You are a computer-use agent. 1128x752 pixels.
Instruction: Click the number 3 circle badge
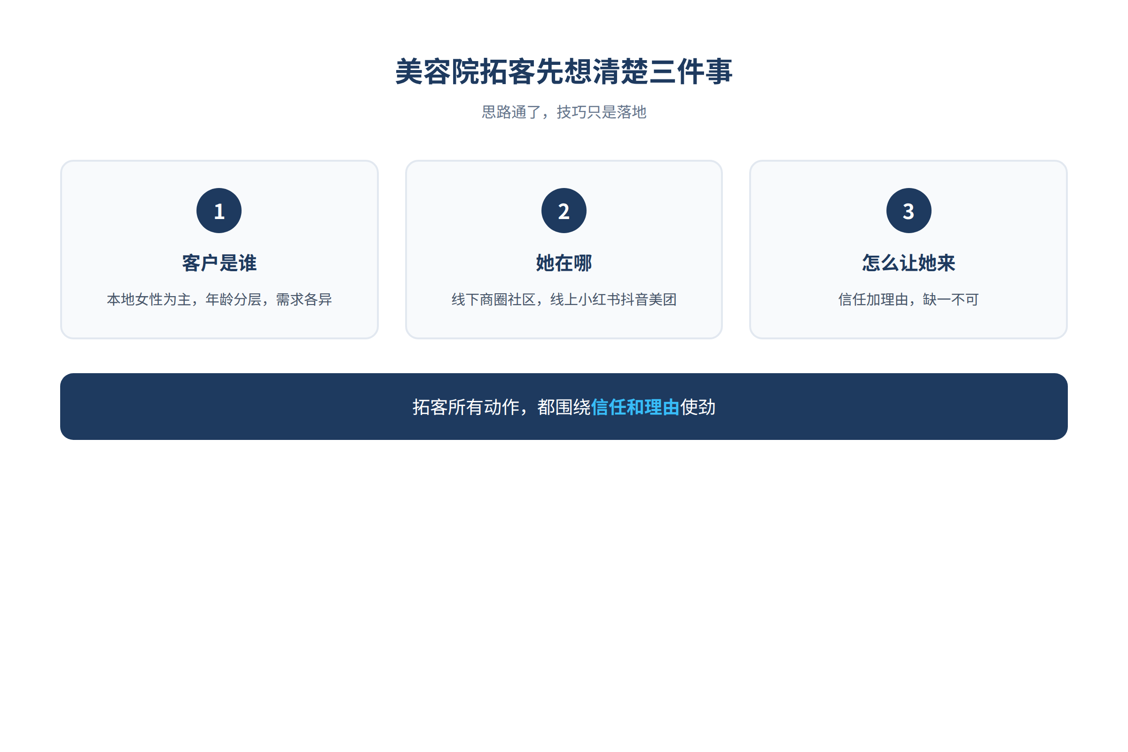[909, 211]
